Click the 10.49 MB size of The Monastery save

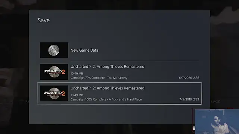tap(77, 74)
